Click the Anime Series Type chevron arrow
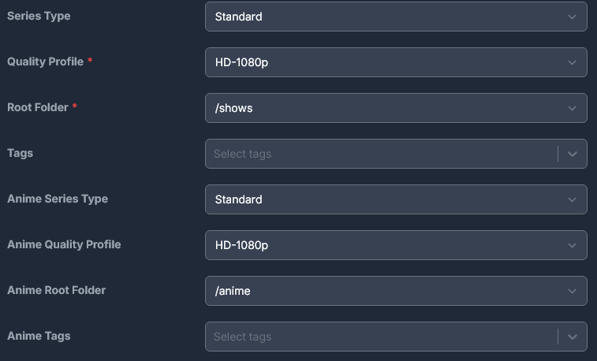 pos(573,199)
